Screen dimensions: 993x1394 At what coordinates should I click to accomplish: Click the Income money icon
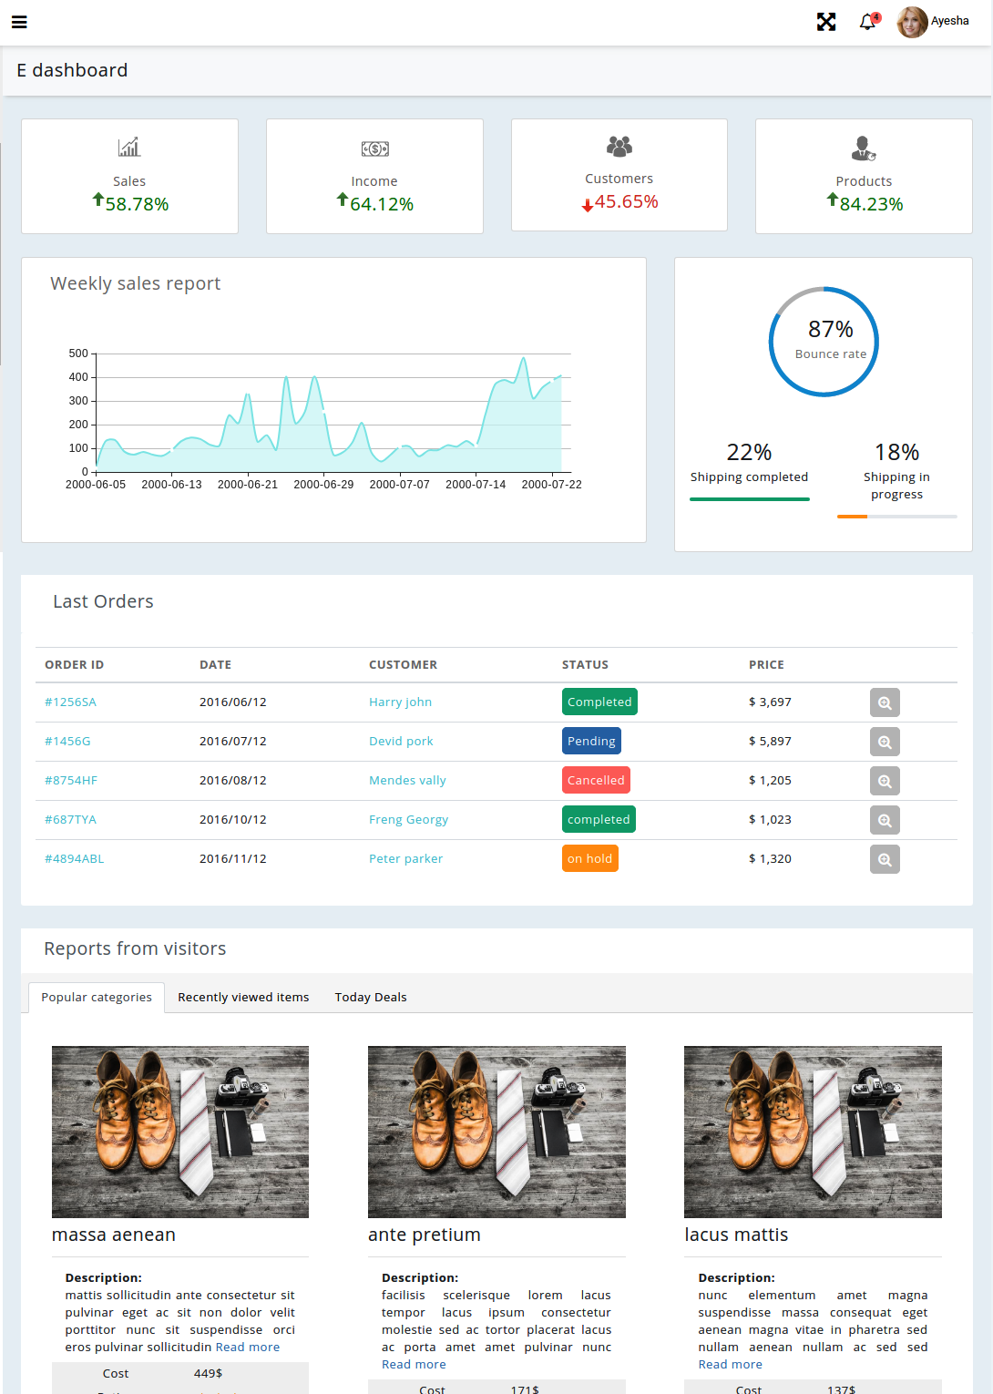(x=374, y=149)
